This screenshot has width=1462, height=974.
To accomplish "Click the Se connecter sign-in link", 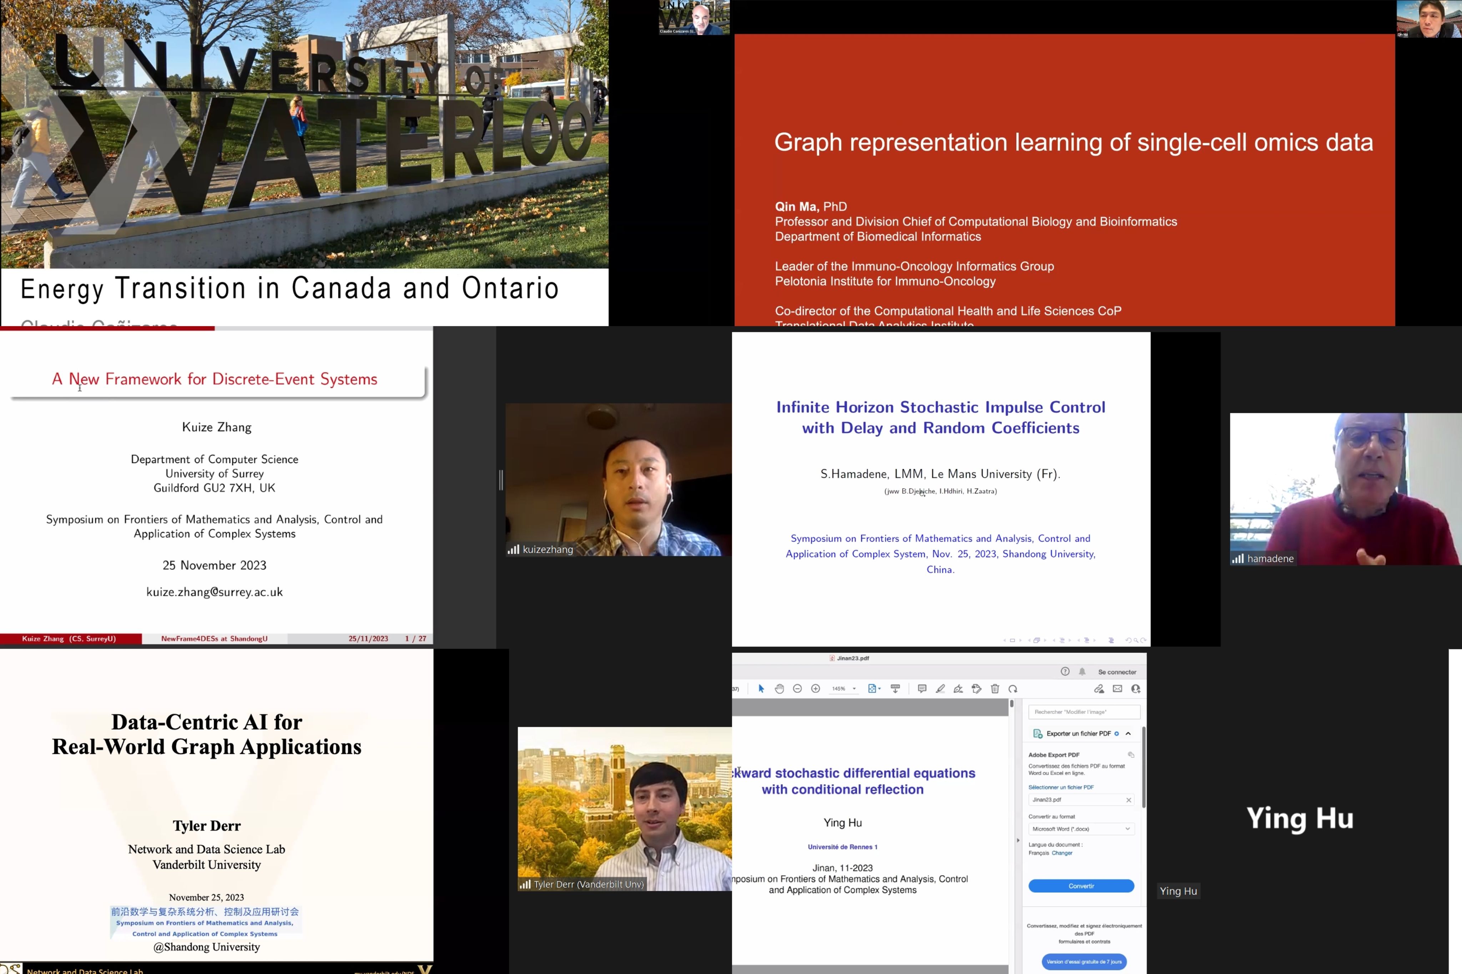I will (x=1116, y=672).
